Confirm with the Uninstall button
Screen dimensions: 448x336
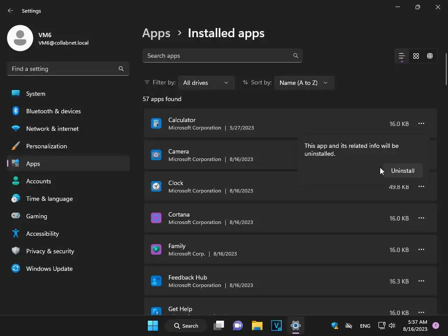[x=402, y=171]
